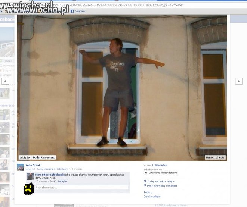Click the 'Udostępnij' share link
The image size is (247, 207).
62,169
